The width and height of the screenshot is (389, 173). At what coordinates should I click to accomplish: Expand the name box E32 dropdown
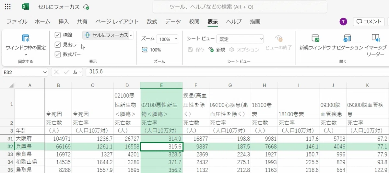(45, 72)
